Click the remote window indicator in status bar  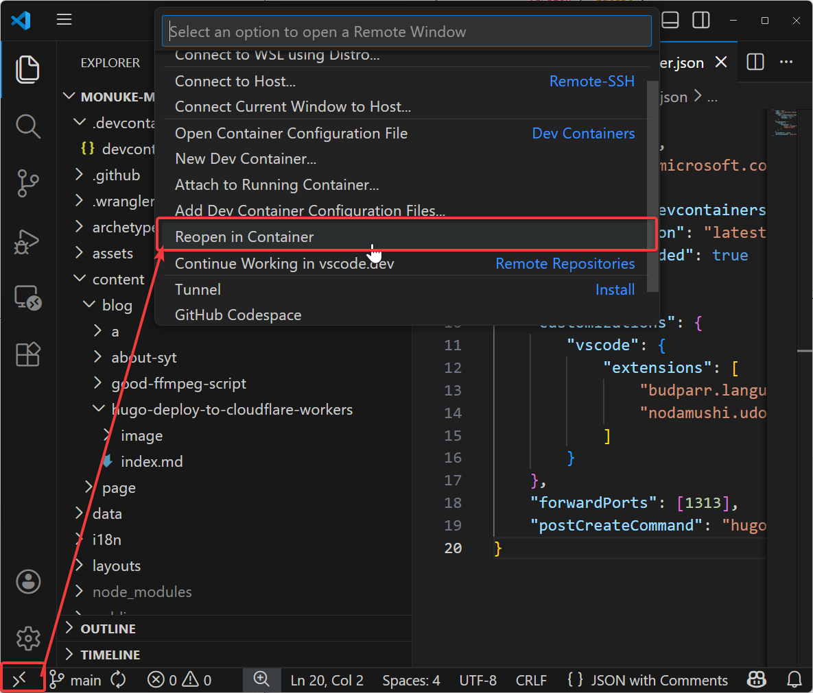(x=21, y=679)
